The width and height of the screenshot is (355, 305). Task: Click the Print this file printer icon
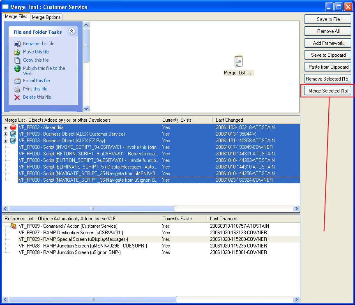tap(17, 89)
